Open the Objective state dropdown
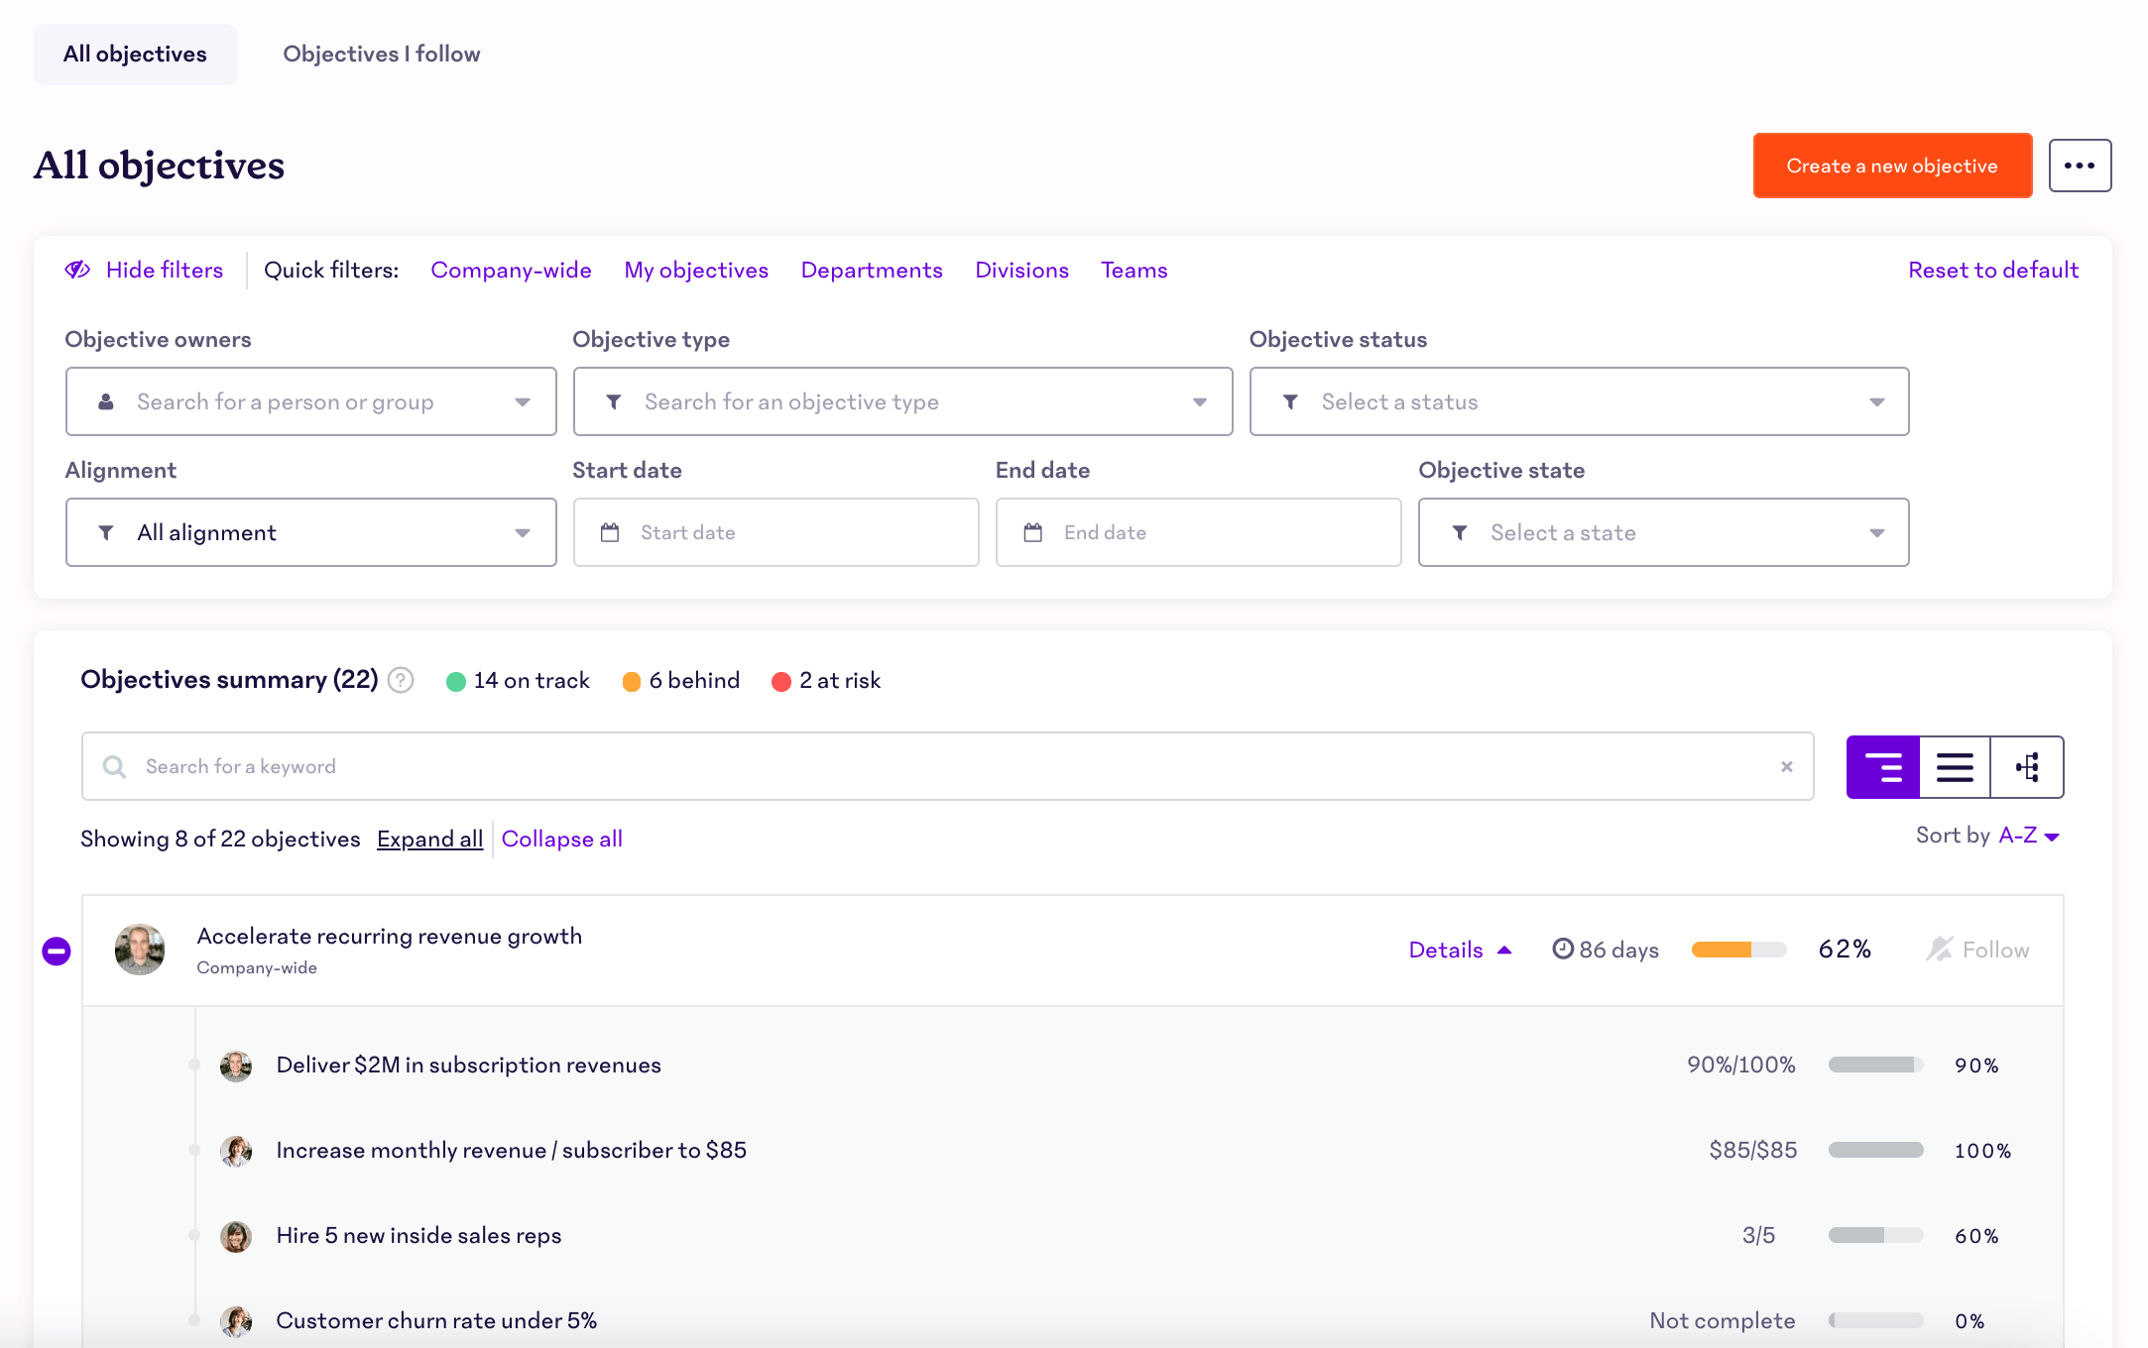 click(x=1662, y=531)
